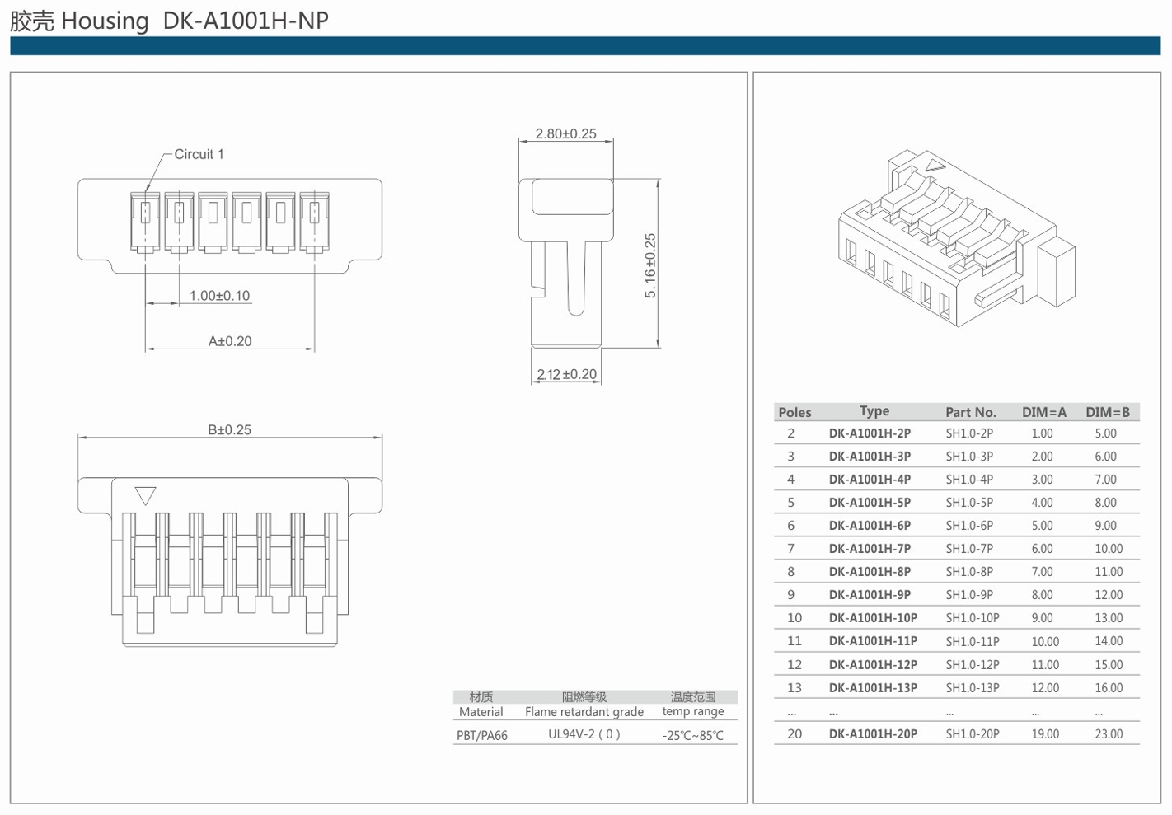Click the triangle mark on the 3D connector
This screenshot has width=1172, height=815.
coord(934,166)
